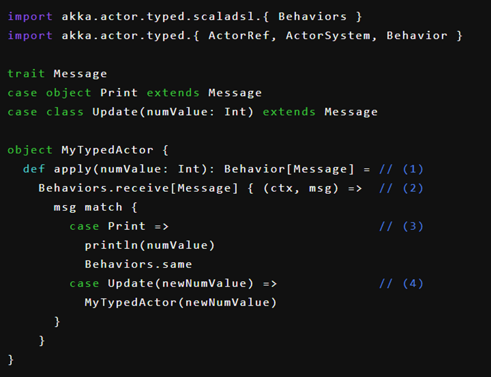
Task: Click the comment marker '// (2)'
Action: coord(401,188)
